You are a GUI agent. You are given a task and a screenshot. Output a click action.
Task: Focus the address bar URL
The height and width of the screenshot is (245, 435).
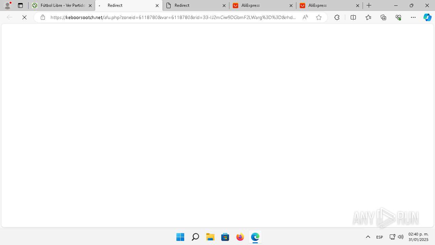173,17
